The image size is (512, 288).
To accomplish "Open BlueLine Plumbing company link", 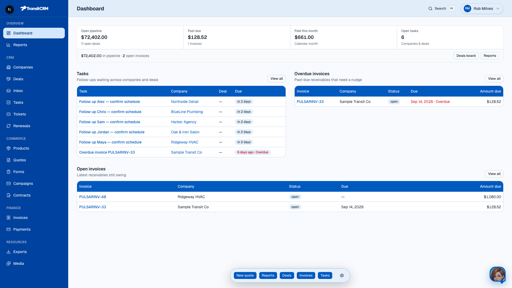I will (187, 112).
